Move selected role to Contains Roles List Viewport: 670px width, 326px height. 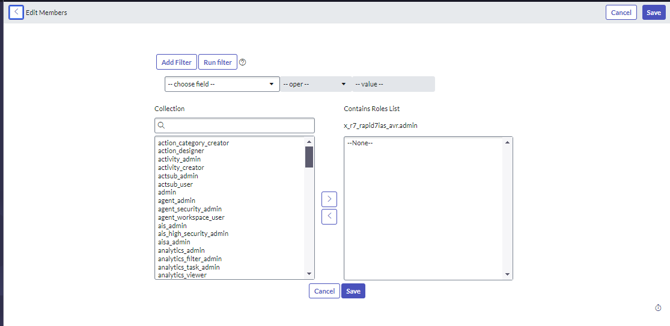329,199
